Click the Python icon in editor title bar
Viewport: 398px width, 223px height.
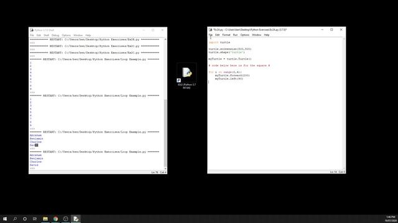click(210, 30)
